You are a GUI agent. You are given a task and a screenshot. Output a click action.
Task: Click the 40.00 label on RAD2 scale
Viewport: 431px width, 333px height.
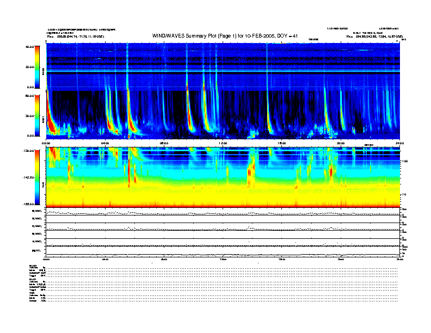tap(29, 47)
